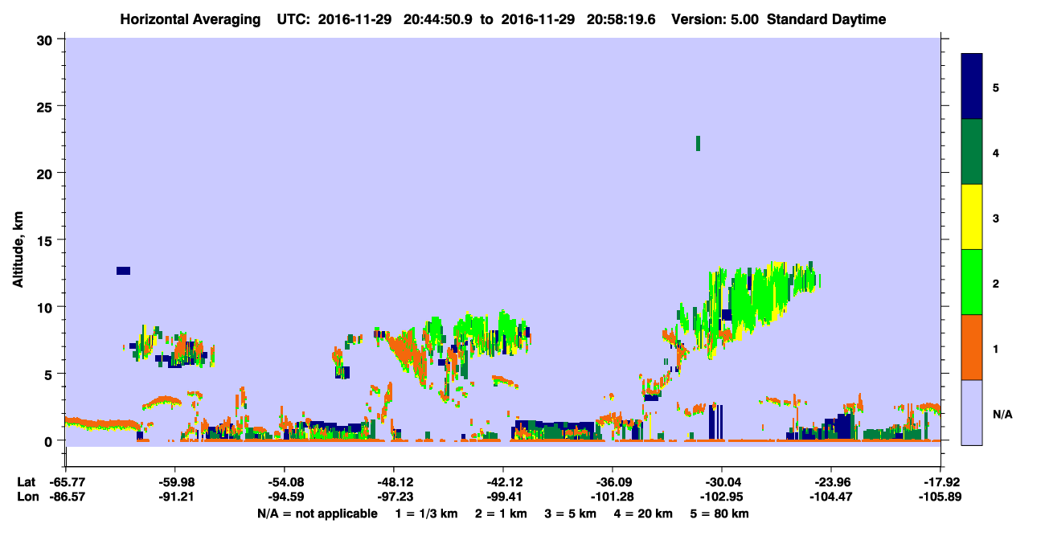Click the yellow color bar segment labeled 3

coord(972,217)
